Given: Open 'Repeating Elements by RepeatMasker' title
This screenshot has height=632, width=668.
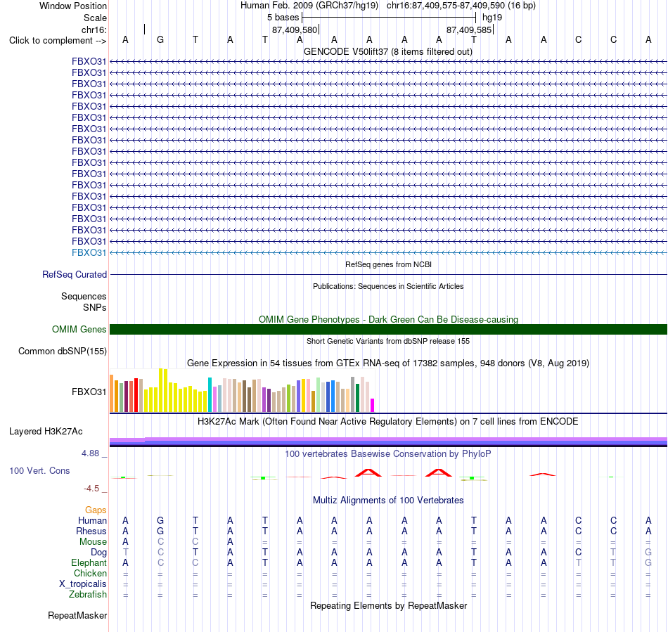Looking at the screenshot, I should click(388, 606).
